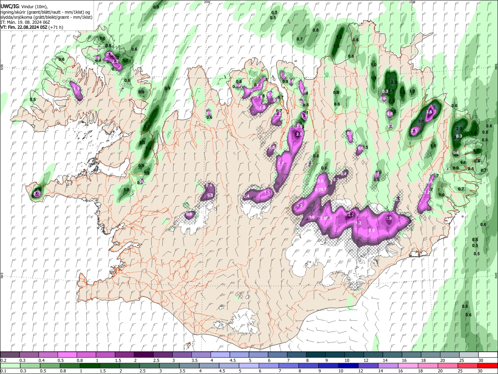This screenshot has width=498, height=374.
Task: Click the '15W' longitude label along the map border
Action: [x=412, y=2]
